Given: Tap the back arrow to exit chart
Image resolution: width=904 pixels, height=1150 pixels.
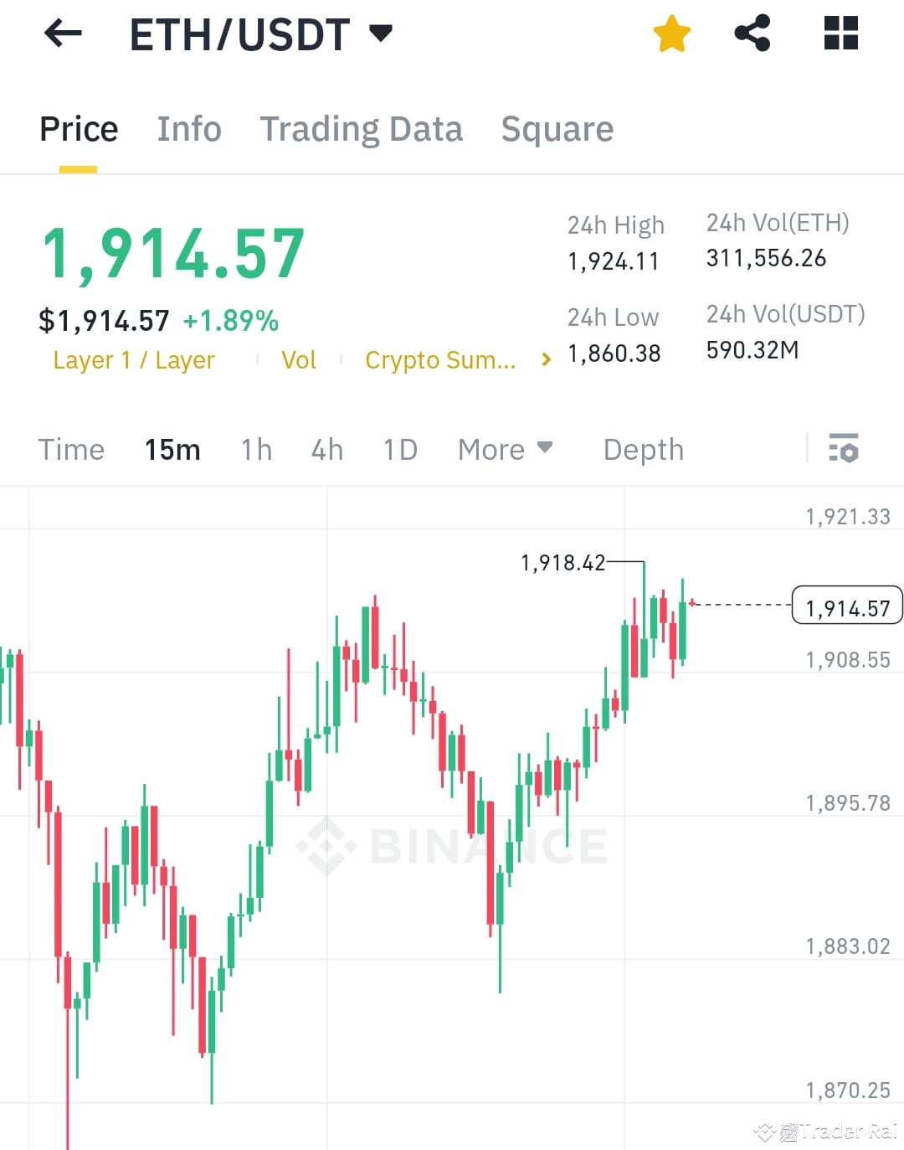Looking at the screenshot, I should [61, 34].
